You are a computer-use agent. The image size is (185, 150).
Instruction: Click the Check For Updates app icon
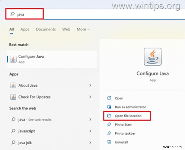point(13,97)
